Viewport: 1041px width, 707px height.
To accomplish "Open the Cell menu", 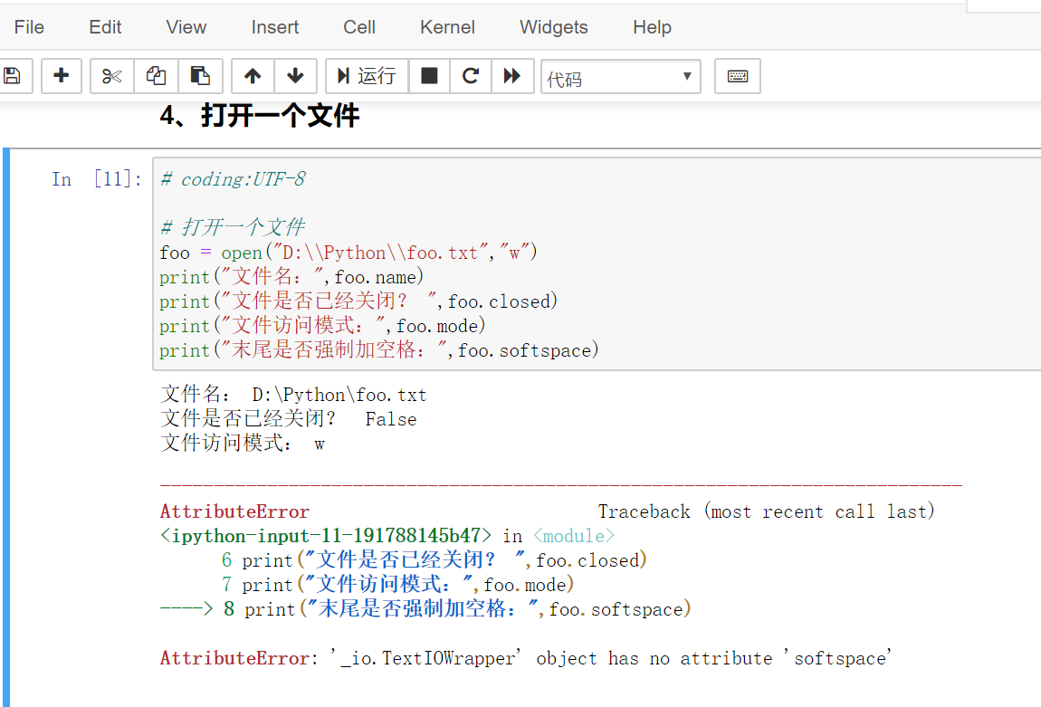I will click(358, 26).
